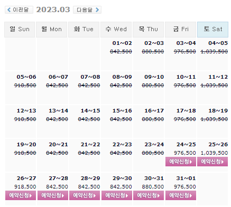Go to next month with 다음달 button

(x=87, y=10)
